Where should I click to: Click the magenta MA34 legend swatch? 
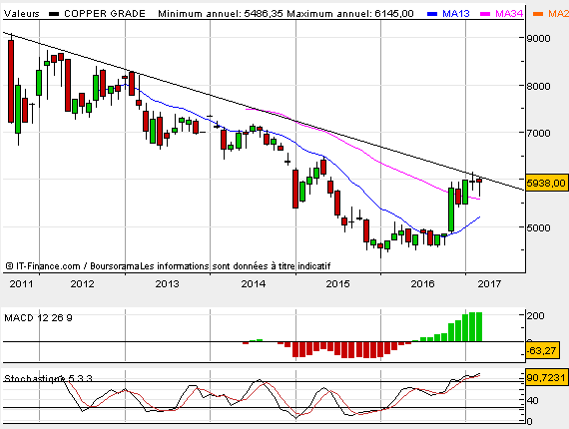tap(485, 14)
